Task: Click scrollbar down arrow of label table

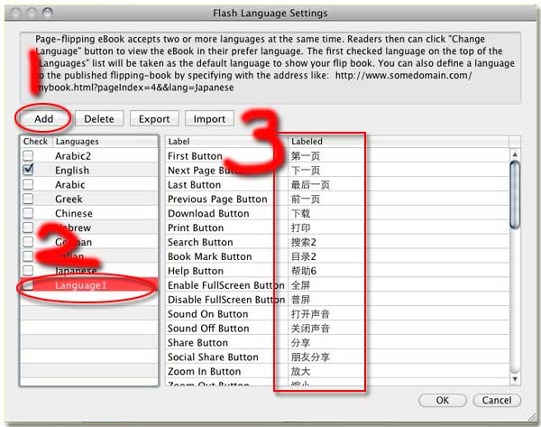Action: pyautogui.click(x=515, y=378)
